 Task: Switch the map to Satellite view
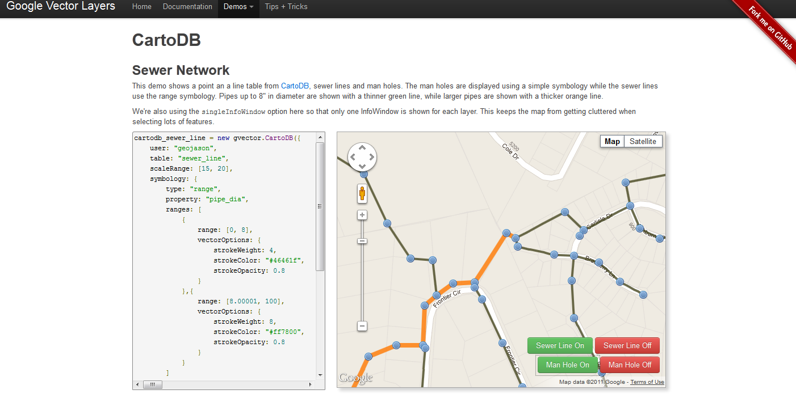[x=643, y=141]
